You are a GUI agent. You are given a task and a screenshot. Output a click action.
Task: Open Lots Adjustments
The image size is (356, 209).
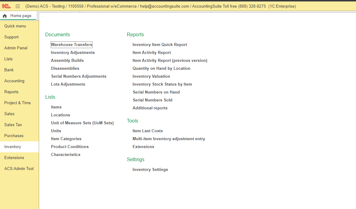[x=68, y=84]
